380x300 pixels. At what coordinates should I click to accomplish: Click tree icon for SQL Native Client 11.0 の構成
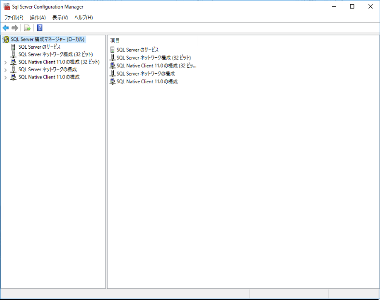(13, 77)
